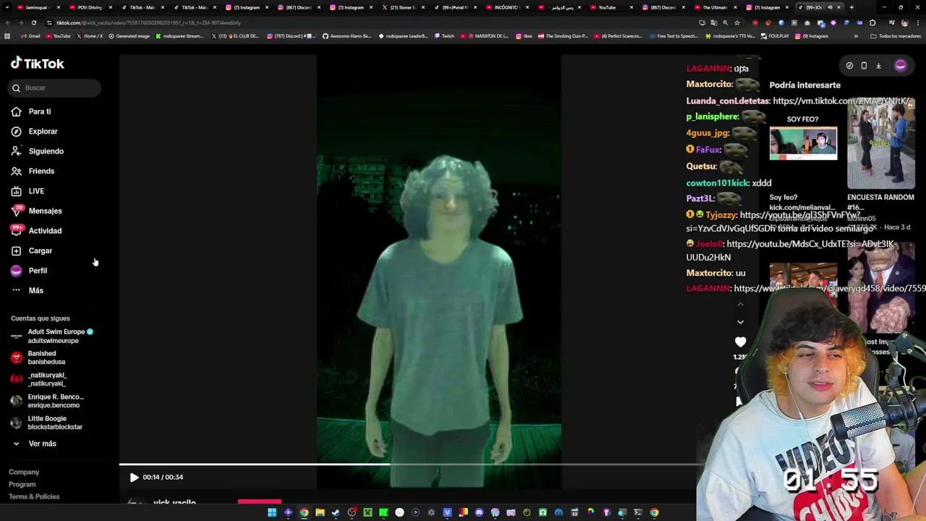Open File Explorer from the taskbar
Viewport: 926px width, 521px height.
click(320, 512)
